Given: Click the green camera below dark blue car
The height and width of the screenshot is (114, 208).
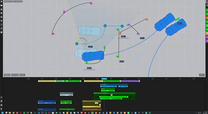Looking at the screenshot, I should point(87,63).
